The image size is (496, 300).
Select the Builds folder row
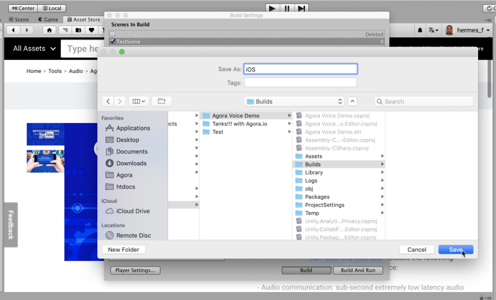click(339, 165)
